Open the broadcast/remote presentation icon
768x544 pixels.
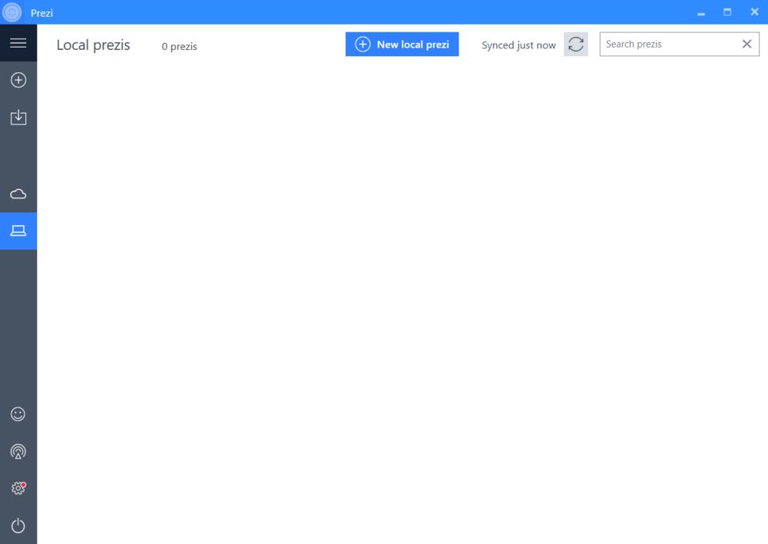pos(18,451)
